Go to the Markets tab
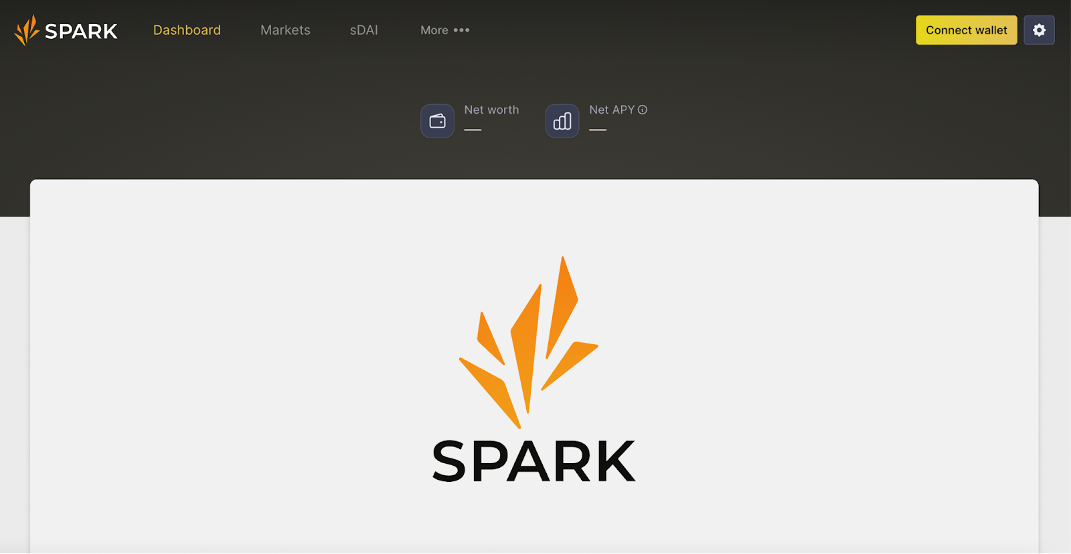The height and width of the screenshot is (554, 1071). 285,30
